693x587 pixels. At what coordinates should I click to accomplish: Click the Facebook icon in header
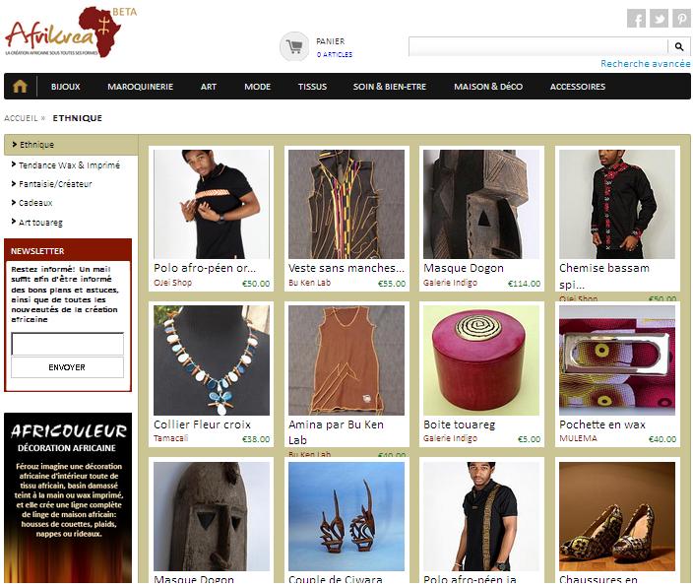click(x=636, y=19)
